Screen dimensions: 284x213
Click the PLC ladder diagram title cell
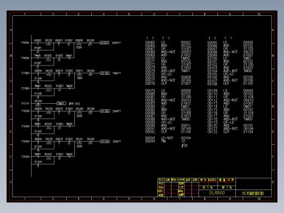pyautogui.click(x=253, y=193)
